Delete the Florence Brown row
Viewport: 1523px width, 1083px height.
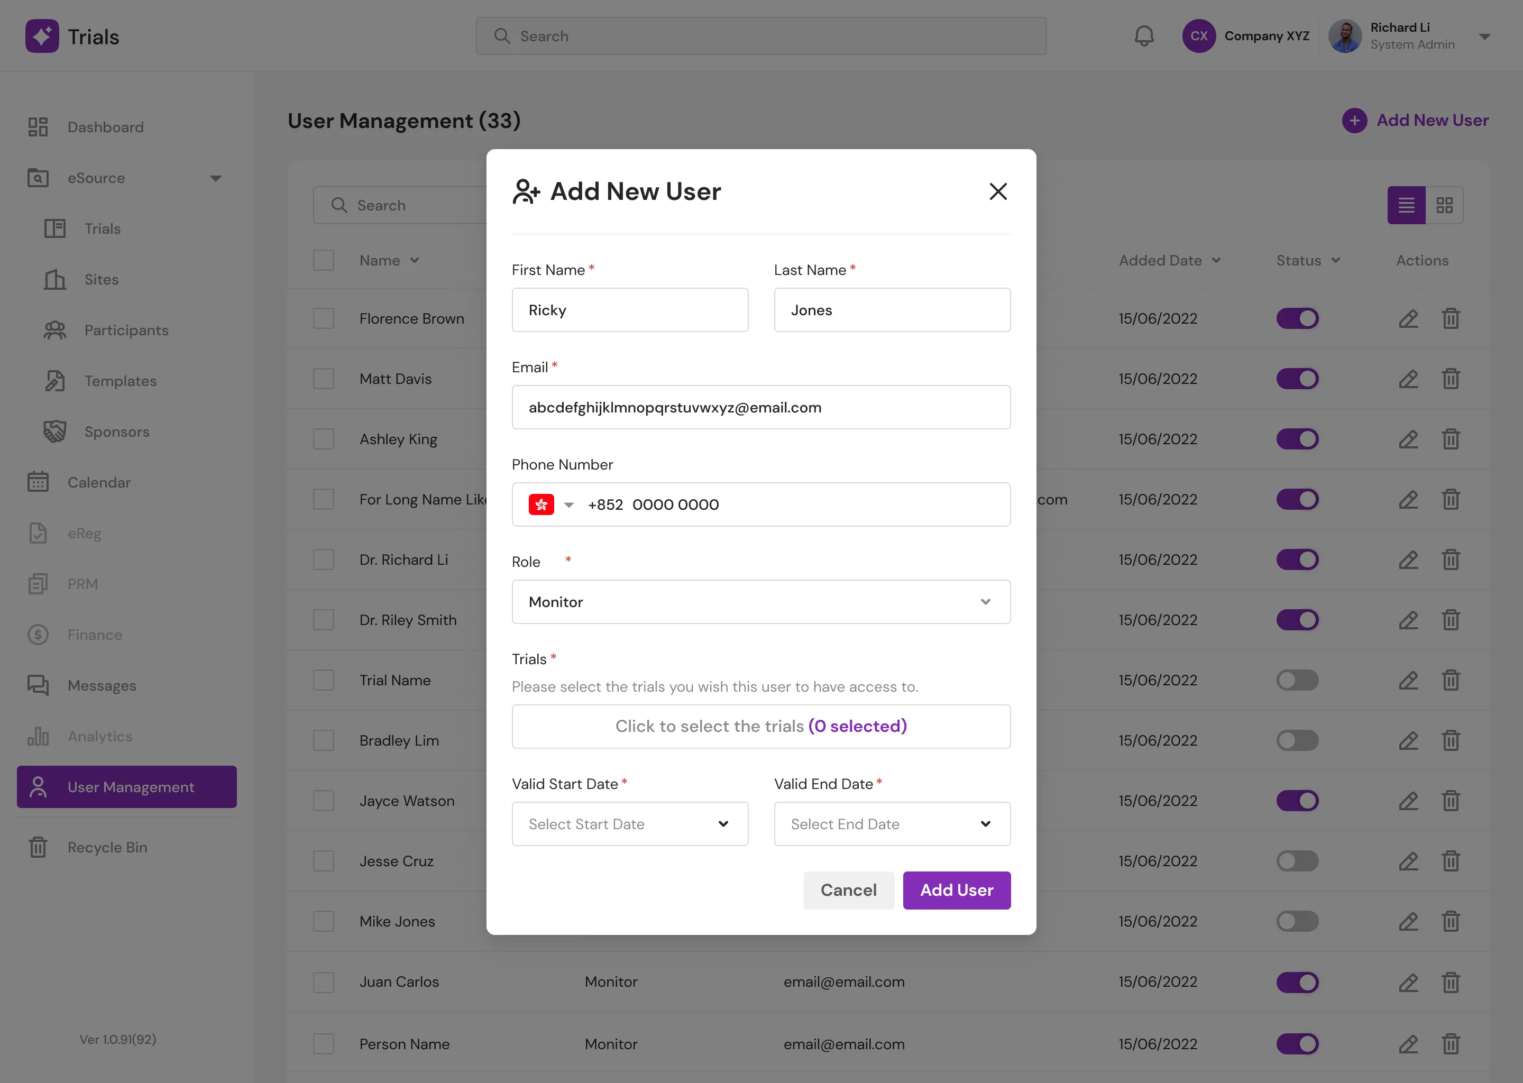(x=1451, y=319)
